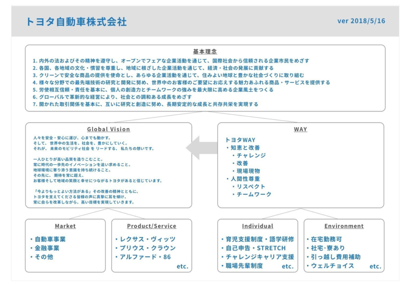Click the line 一人ひとりが高い品質を造りこむこと
The image size is (402, 282).
[x=68, y=159]
